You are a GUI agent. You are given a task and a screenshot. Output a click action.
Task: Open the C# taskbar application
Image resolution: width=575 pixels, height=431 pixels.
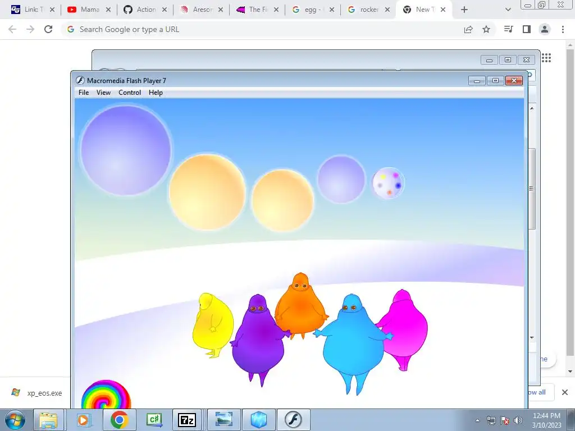tap(154, 420)
